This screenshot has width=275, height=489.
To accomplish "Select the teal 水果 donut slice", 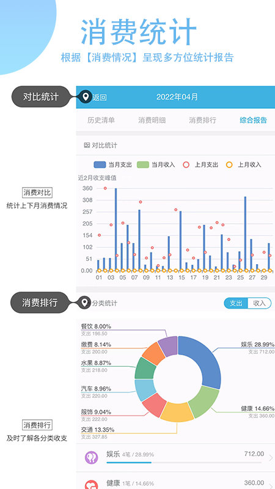I will (145, 369).
